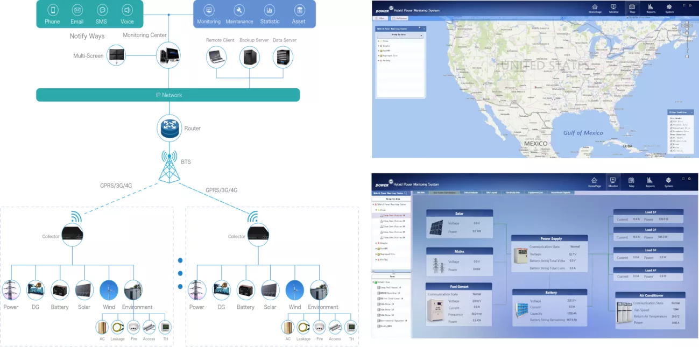Disable the Critical event severity checkbox
The width and height of the screenshot is (699, 347).
671,151
